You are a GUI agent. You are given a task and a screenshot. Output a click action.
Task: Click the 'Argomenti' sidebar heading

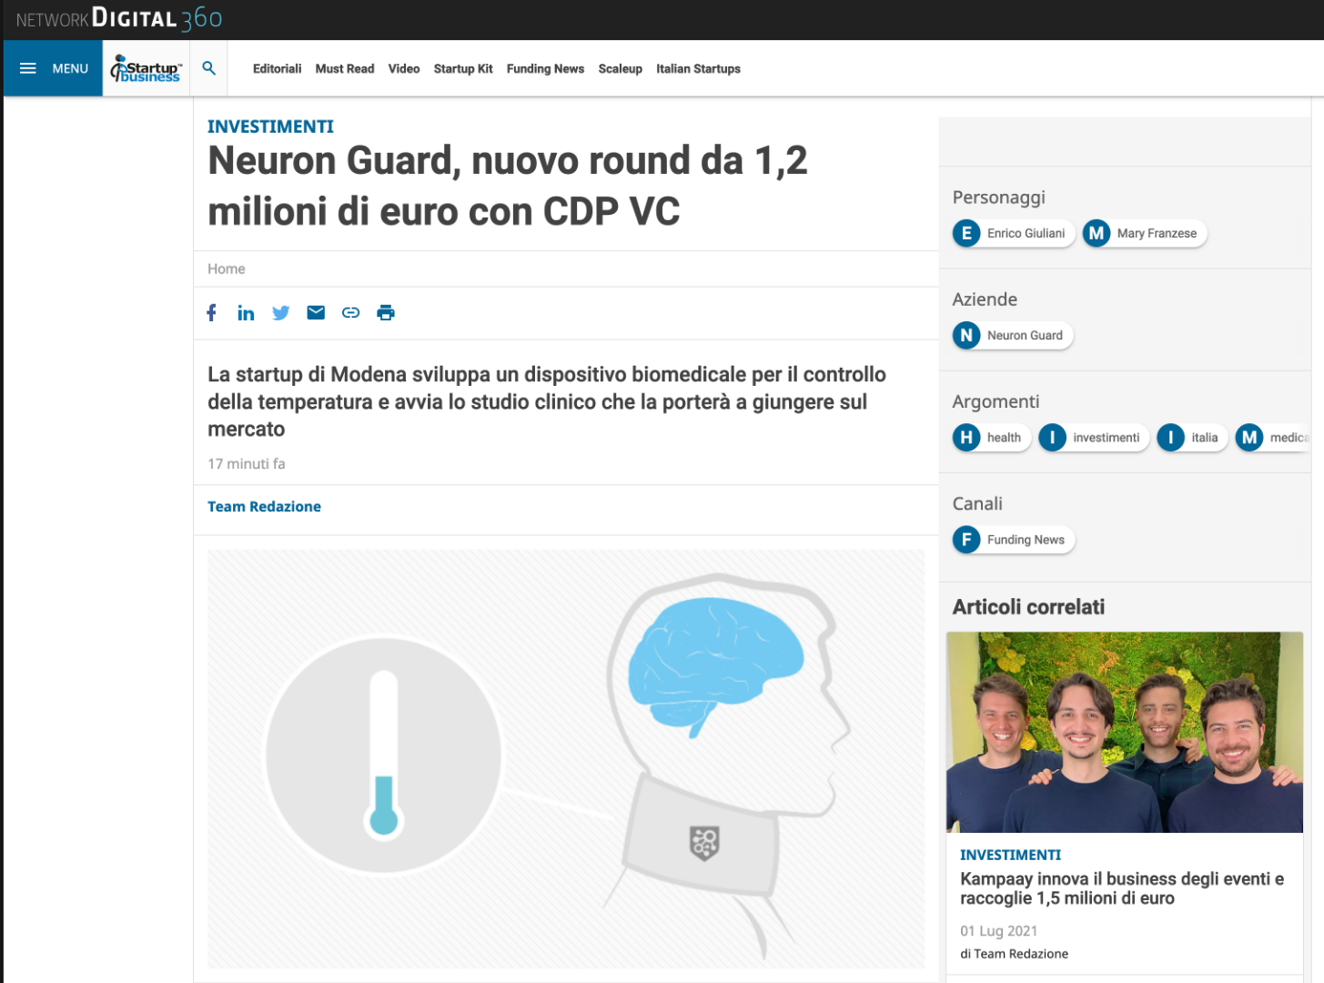point(996,401)
